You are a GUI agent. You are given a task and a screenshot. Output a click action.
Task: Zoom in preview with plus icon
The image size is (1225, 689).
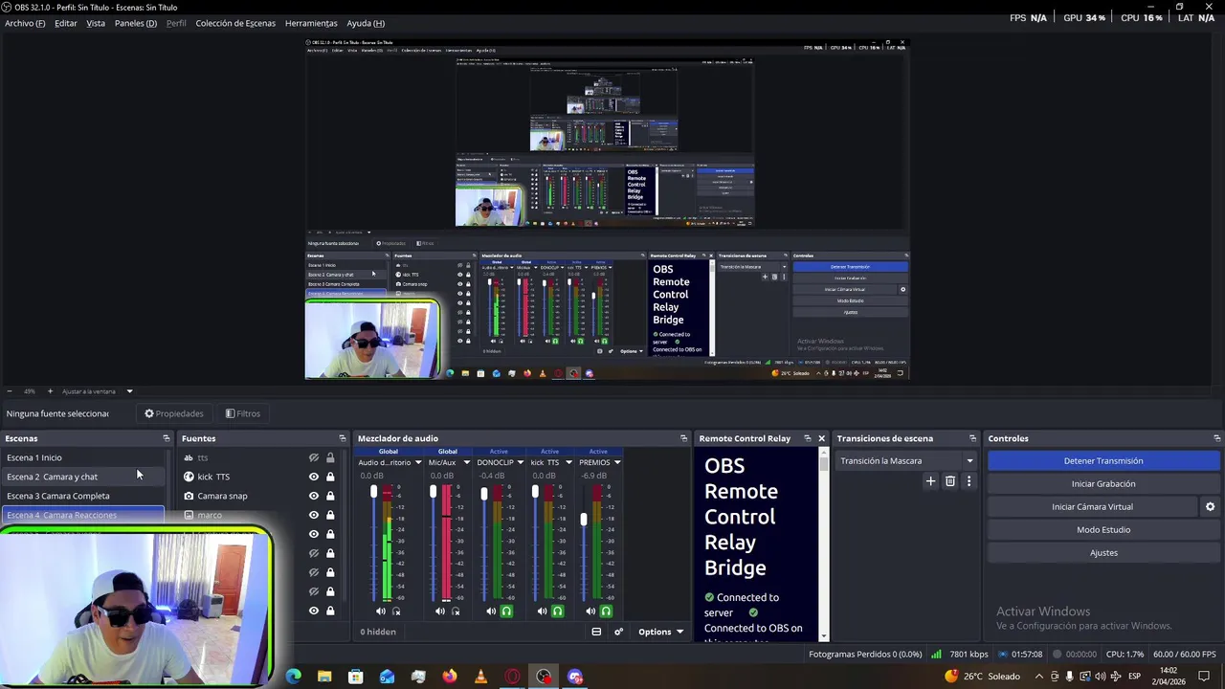coord(50,391)
